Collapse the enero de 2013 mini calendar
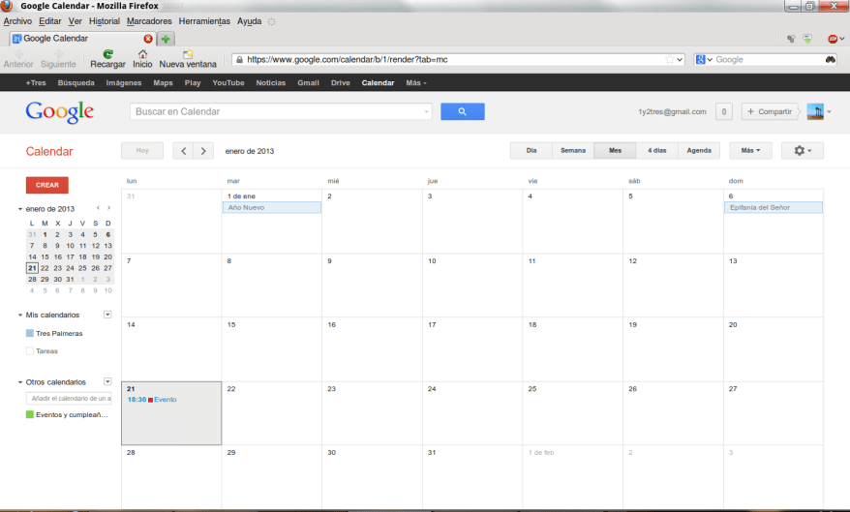Image resolution: width=850 pixels, height=512 pixels. pyautogui.click(x=20, y=209)
